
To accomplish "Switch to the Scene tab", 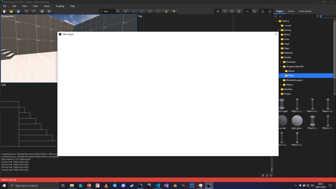I will tap(291, 11).
